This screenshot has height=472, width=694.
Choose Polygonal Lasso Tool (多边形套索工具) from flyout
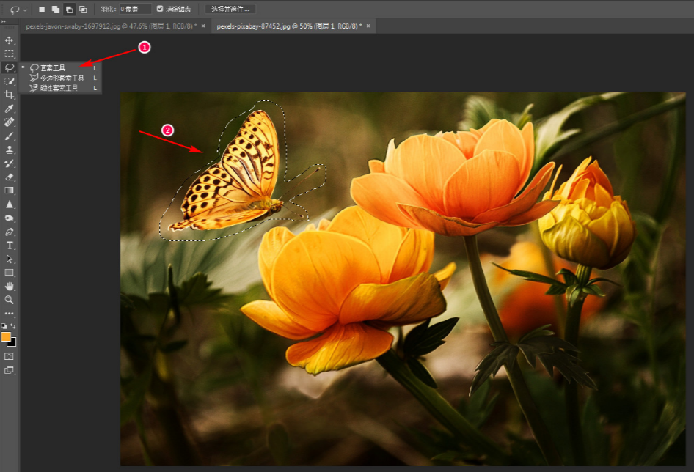click(x=62, y=78)
